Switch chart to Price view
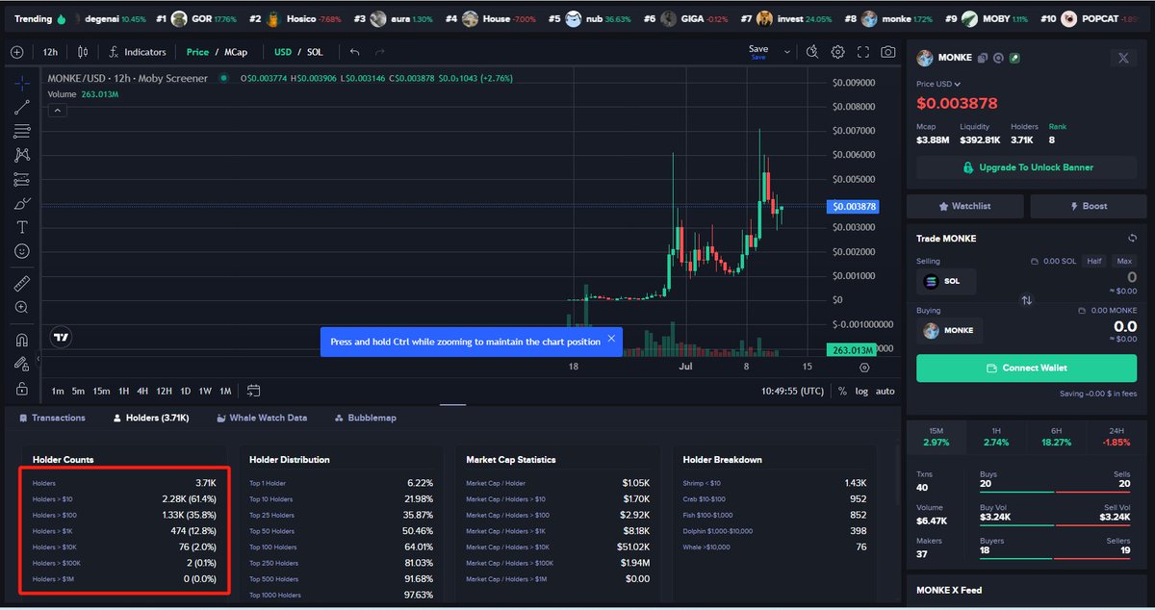1155x610 pixels. point(197,52)
